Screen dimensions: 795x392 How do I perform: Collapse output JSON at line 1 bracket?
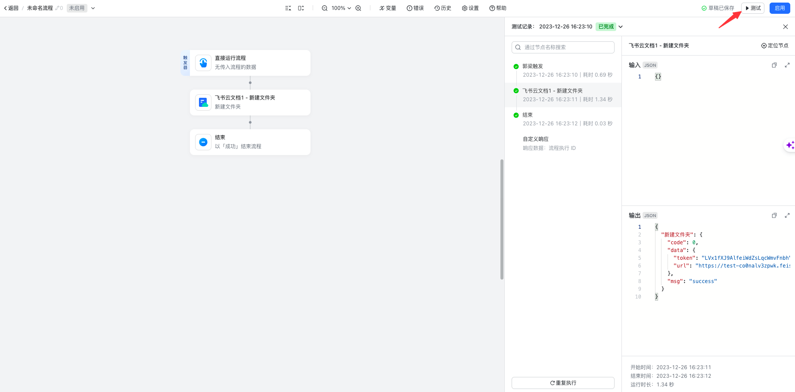coord(656,227)
